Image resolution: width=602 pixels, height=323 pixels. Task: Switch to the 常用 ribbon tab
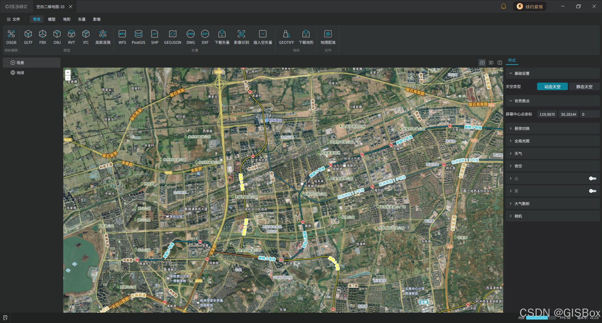(37, 19)
